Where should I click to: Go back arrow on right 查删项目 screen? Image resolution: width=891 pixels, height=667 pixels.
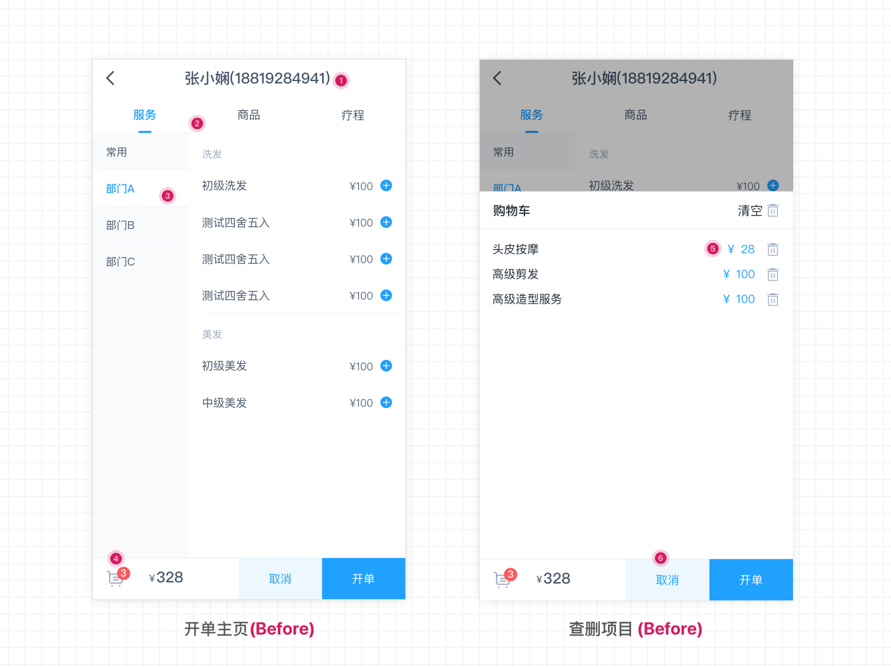tap(497, 78)
